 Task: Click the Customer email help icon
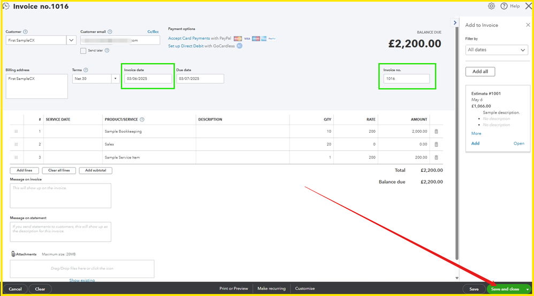(x=110, y=32)
